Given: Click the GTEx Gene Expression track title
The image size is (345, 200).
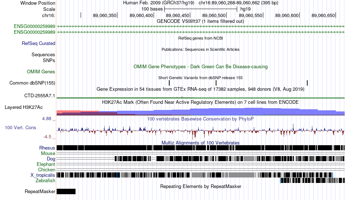Looking at the screenshot, I should pos(200,89).
